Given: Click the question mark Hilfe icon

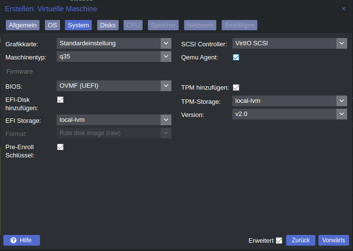Looking at the screenshot, I should 14,240.
